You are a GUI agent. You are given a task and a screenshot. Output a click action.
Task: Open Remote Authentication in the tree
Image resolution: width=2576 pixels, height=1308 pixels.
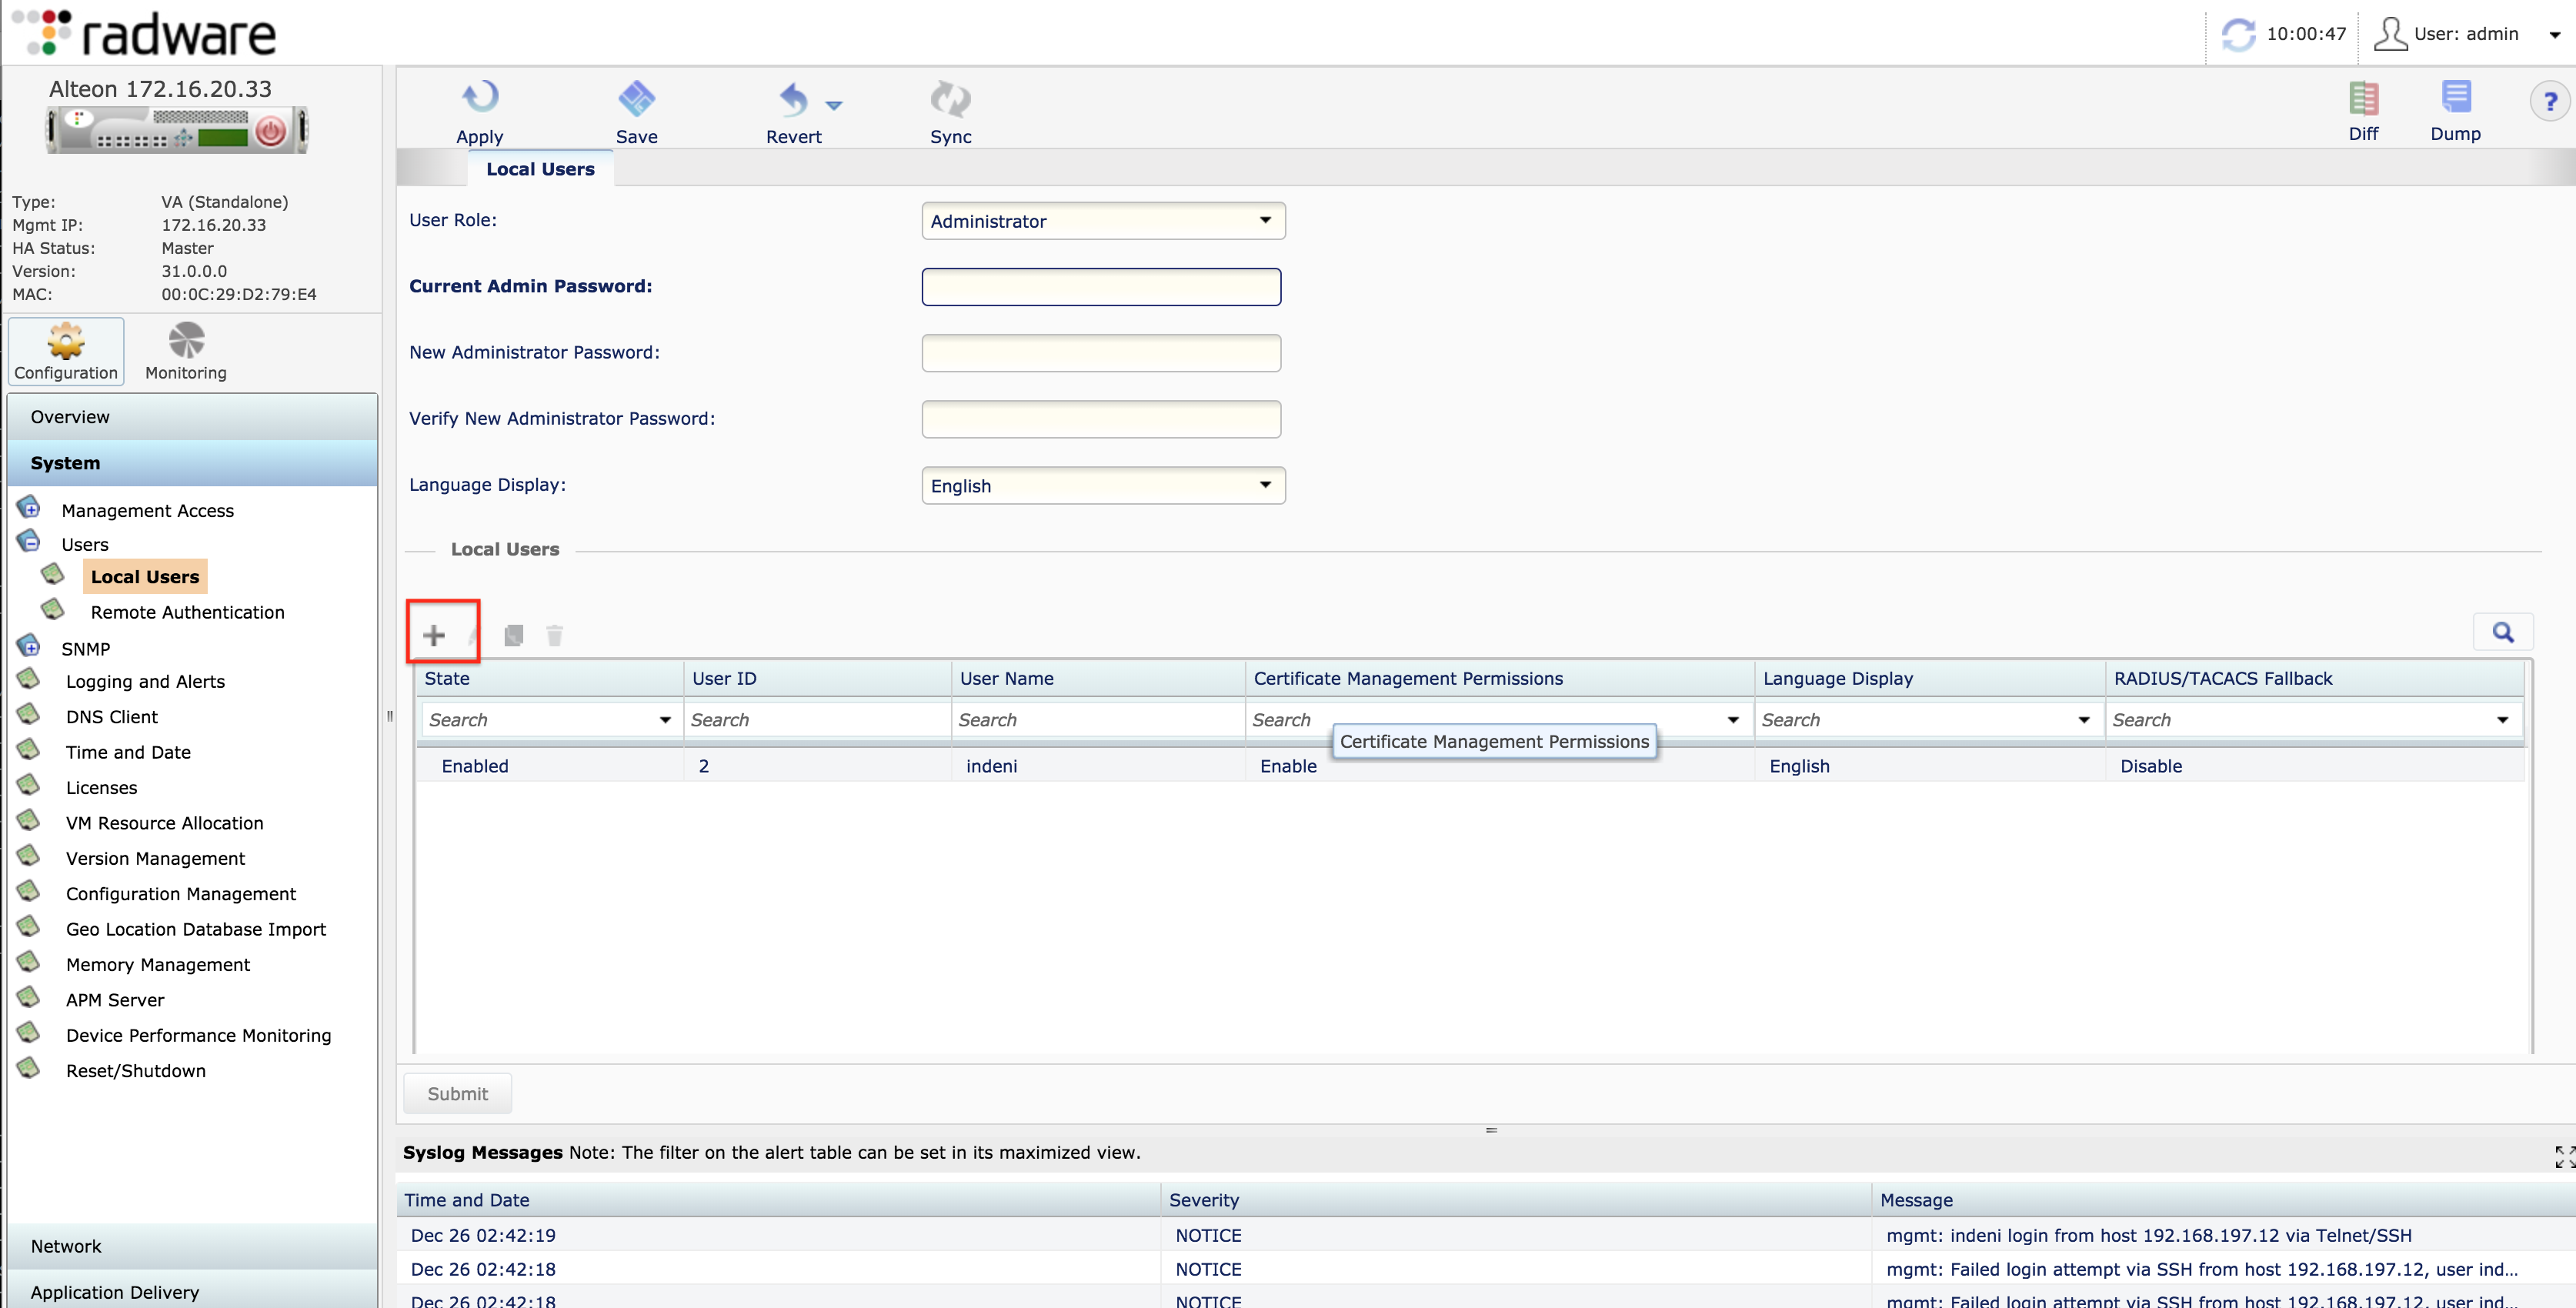(187, 612)
